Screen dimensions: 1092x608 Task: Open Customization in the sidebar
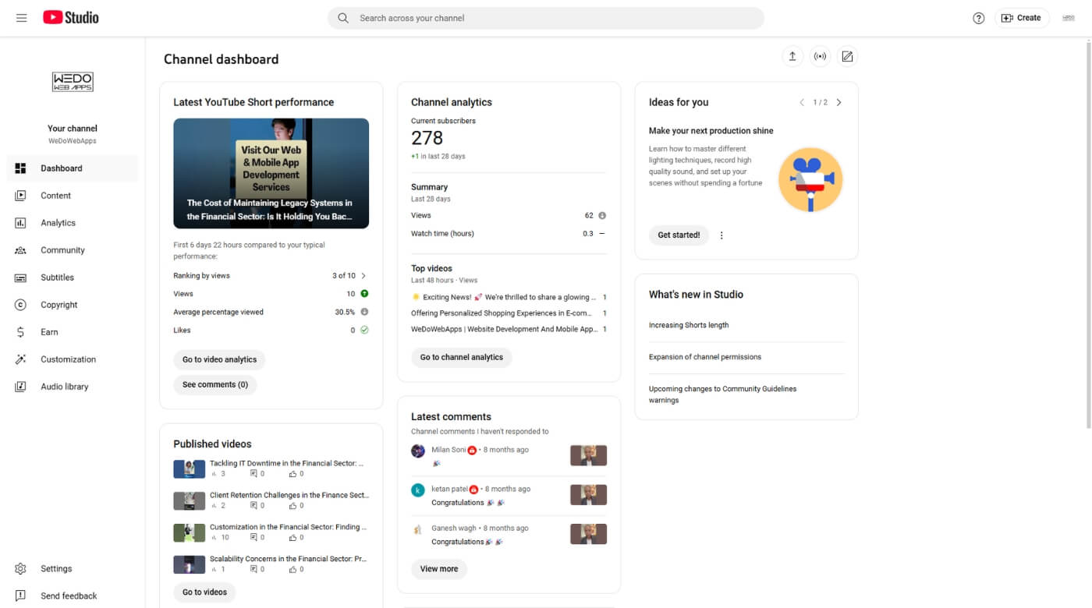pos(73,359)
